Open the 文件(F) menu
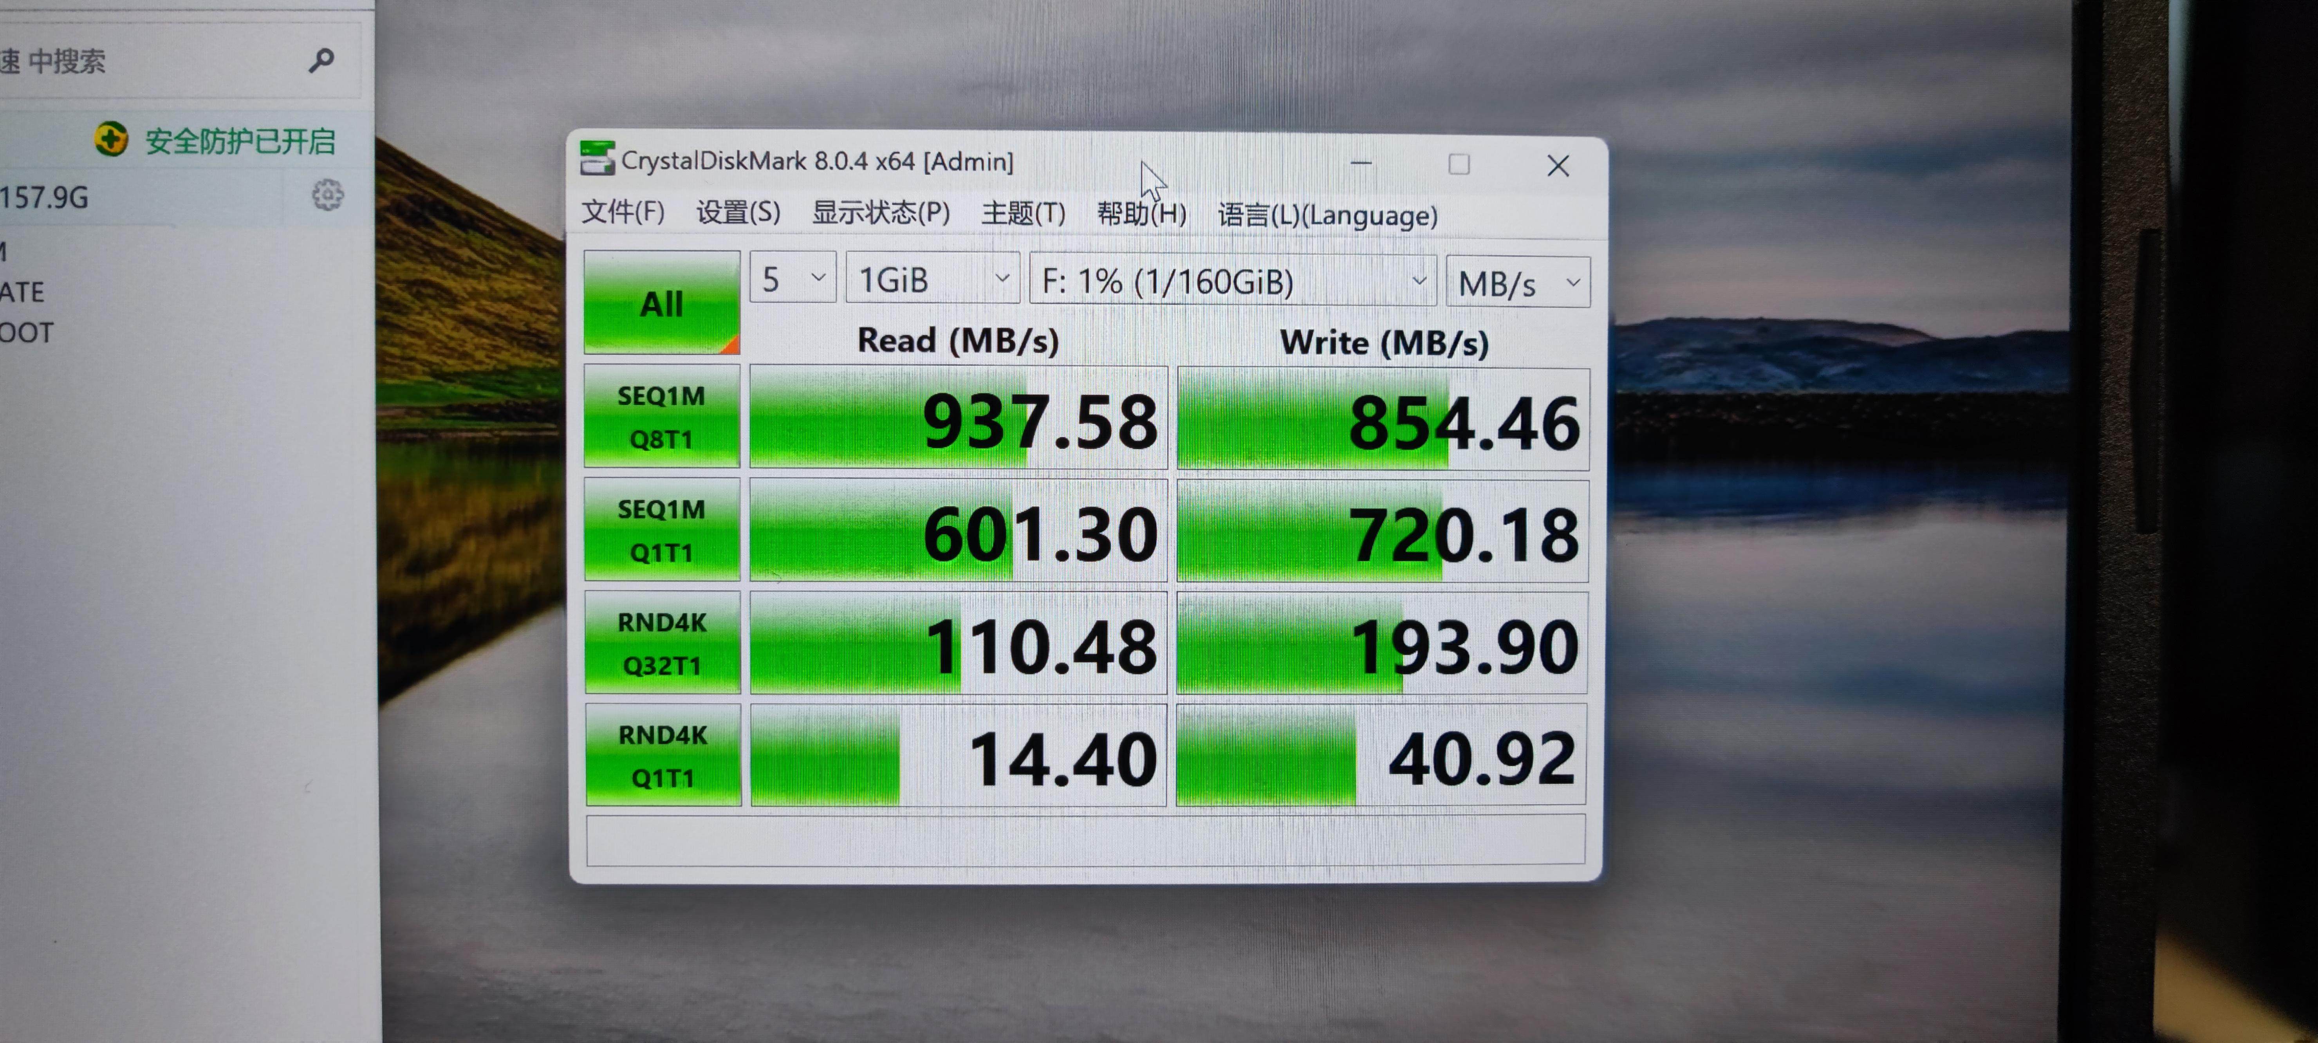This screenshot has height=1043, width=2318. (x=623, y=212)
